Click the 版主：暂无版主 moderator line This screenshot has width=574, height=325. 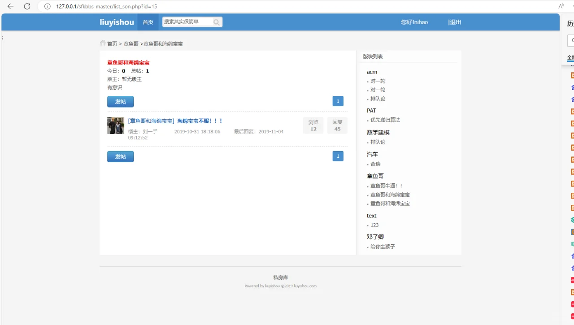coord(124,79)
